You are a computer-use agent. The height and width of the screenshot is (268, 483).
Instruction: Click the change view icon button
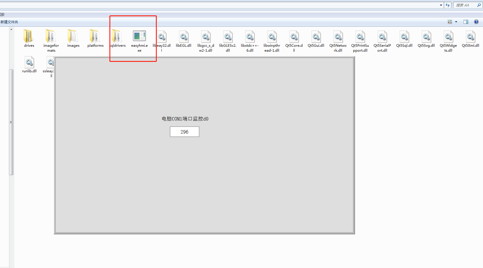click(450, 22)
